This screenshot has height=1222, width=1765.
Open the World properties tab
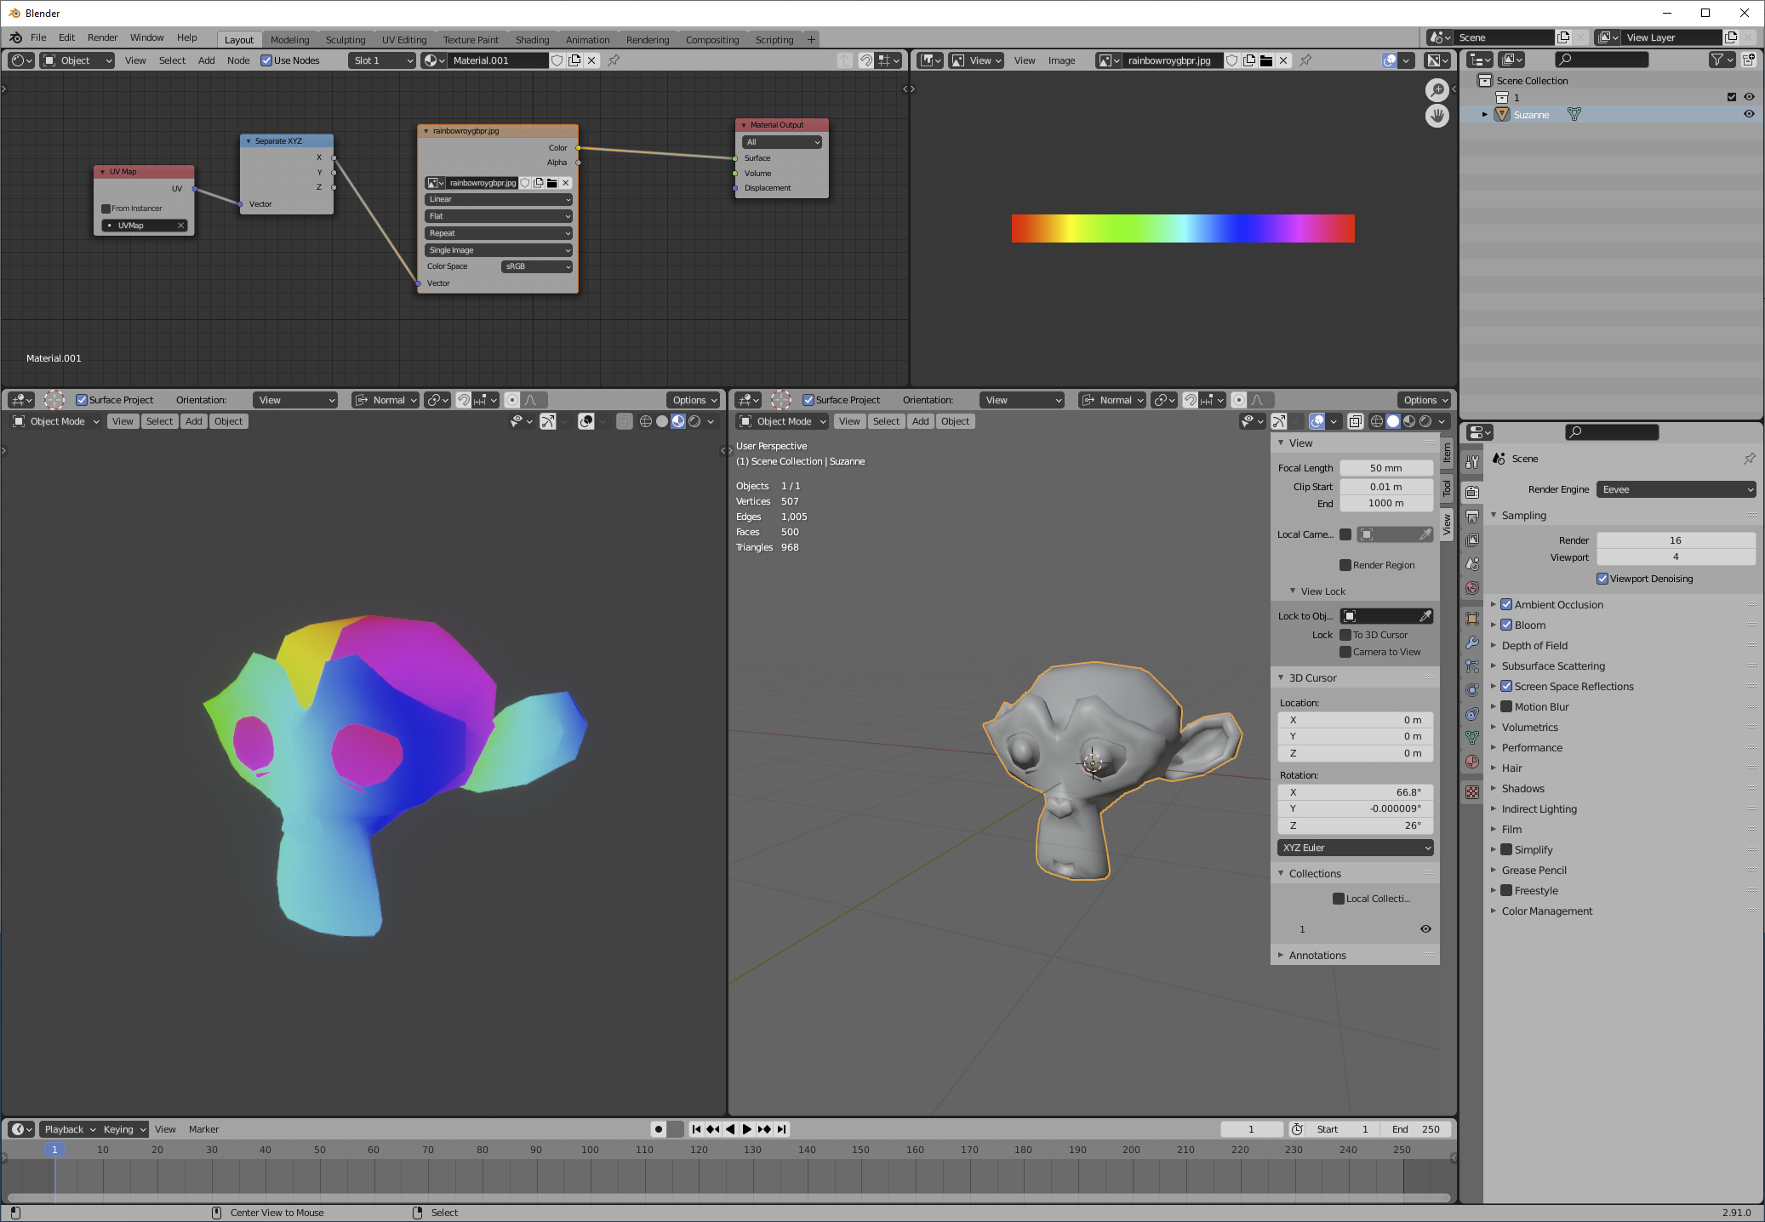1472,588
